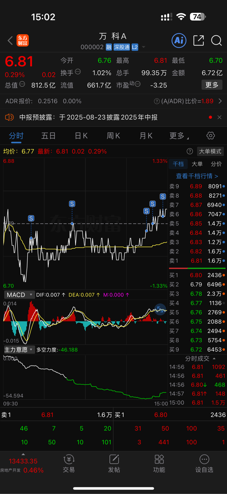Viewport: 227px width, 494px height.
Task: Open the 交易 trade icon
Action: pyautogui.click(x=69, y=464)
